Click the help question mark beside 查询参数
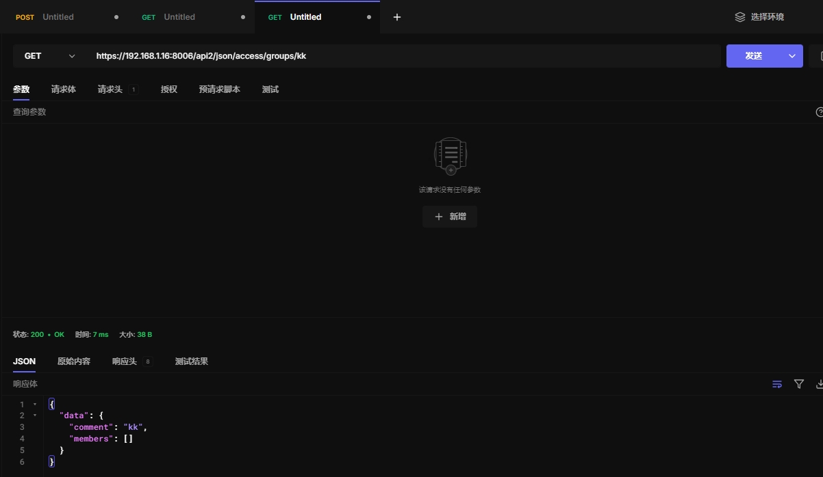The image size is (823, 477). click(x=819, y=112)
